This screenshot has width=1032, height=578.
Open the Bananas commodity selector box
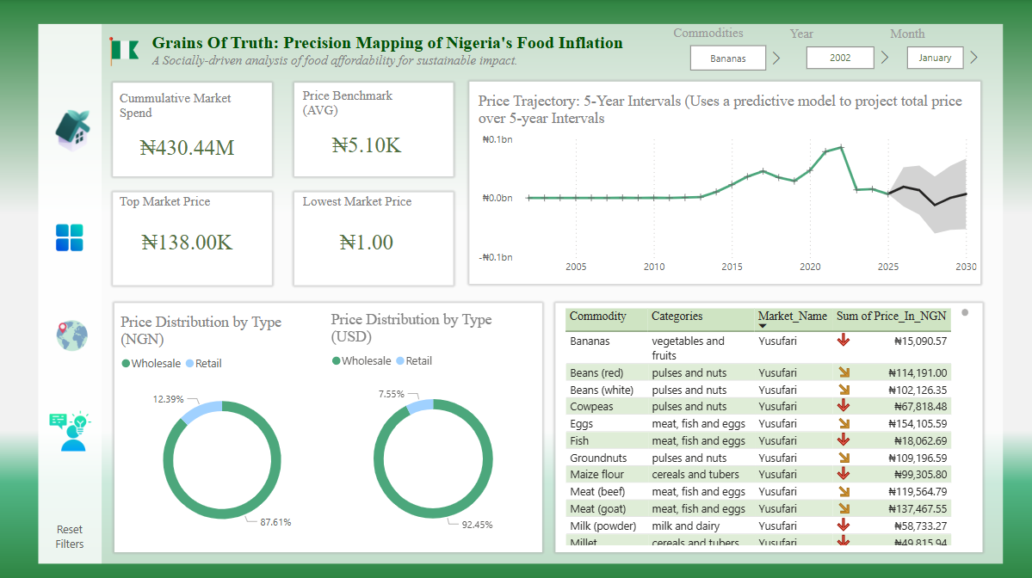728,58
